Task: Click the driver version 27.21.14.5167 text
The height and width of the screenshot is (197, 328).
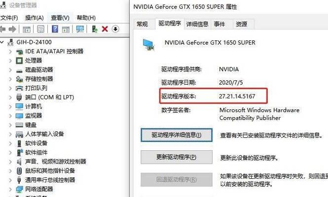Action: pyautogui.click(x=237, y=97)
